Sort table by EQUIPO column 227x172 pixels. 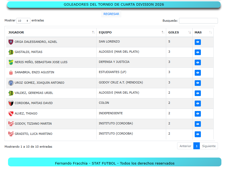tap(131, 32)
